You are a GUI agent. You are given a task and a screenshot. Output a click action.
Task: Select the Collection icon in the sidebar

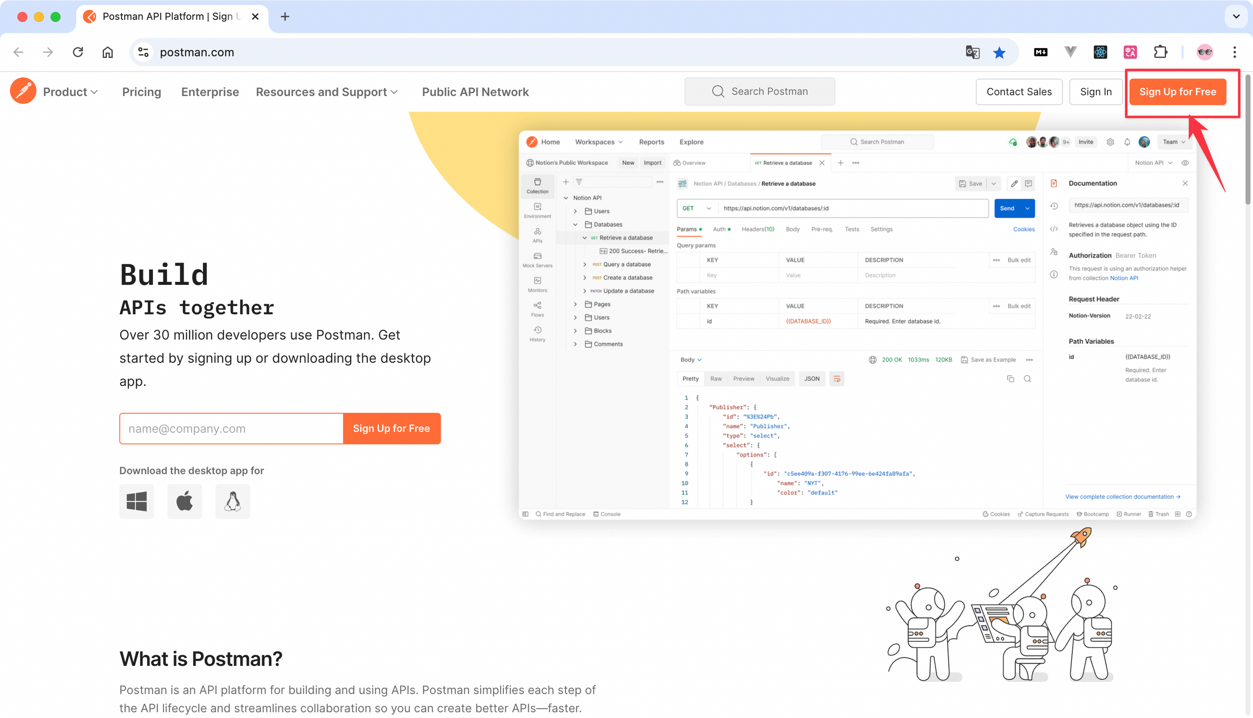click(537, 185)
